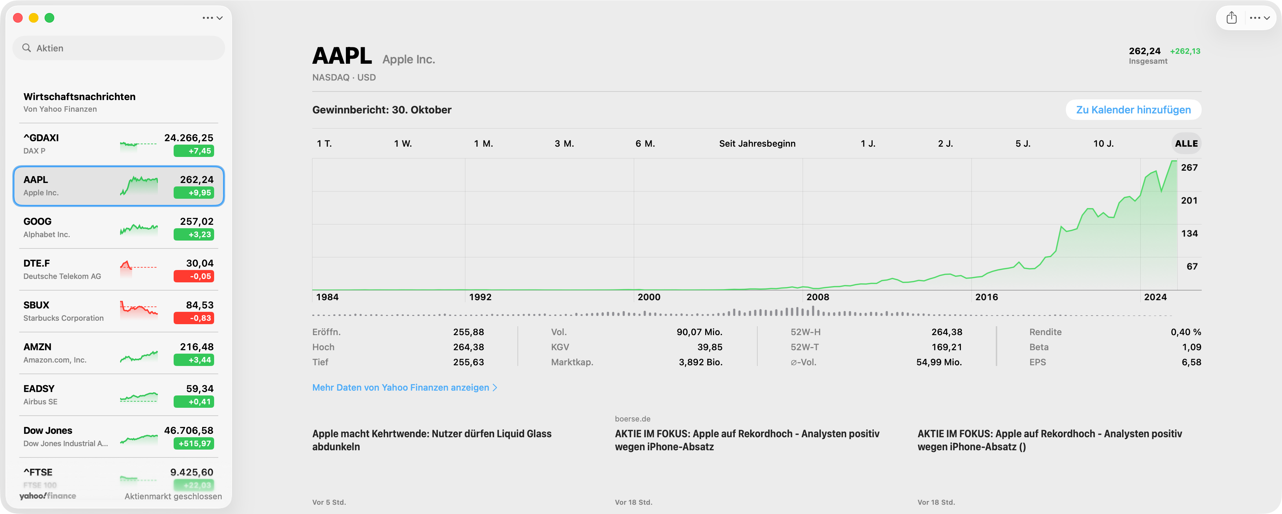Click the Aktien search field
This screenshot has height=514, width=1282.
(x=125, y=48)
